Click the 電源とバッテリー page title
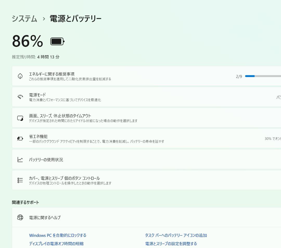 click(75, 18)
